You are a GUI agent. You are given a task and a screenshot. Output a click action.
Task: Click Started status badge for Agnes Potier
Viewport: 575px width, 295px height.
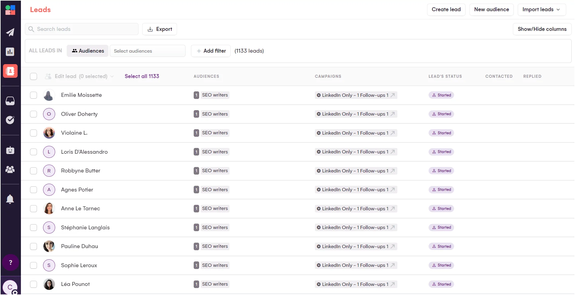click(441, 190)
